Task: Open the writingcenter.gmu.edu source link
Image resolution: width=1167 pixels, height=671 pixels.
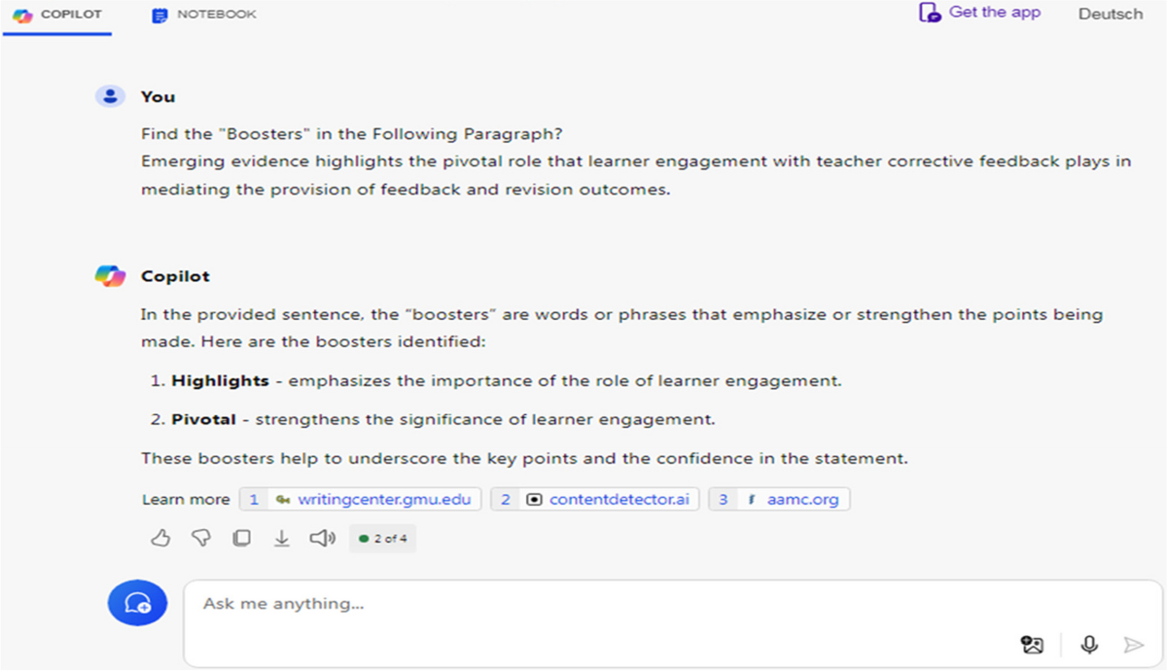Action: [361, 500]
